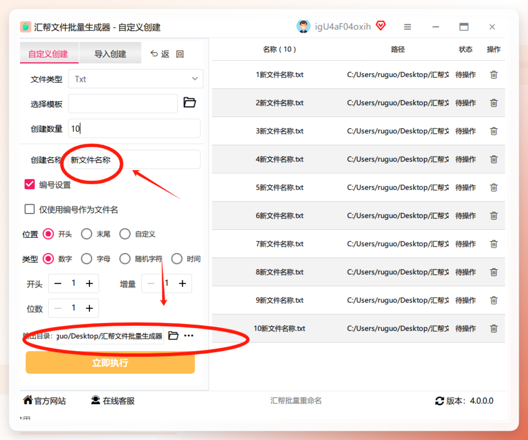
Task: Select the 10新文件名称.txt name cell
Action: 280,328
